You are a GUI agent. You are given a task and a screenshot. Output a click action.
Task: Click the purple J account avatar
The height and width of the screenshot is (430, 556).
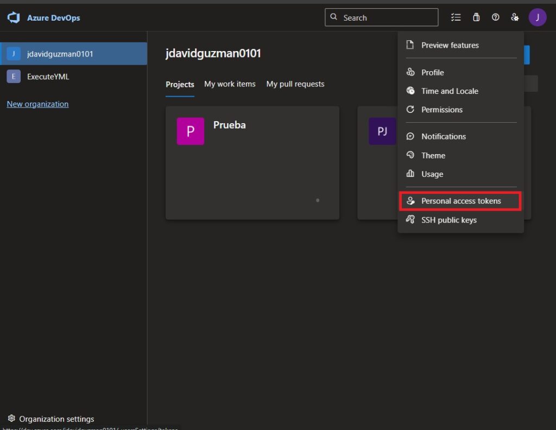click(537, 17)
